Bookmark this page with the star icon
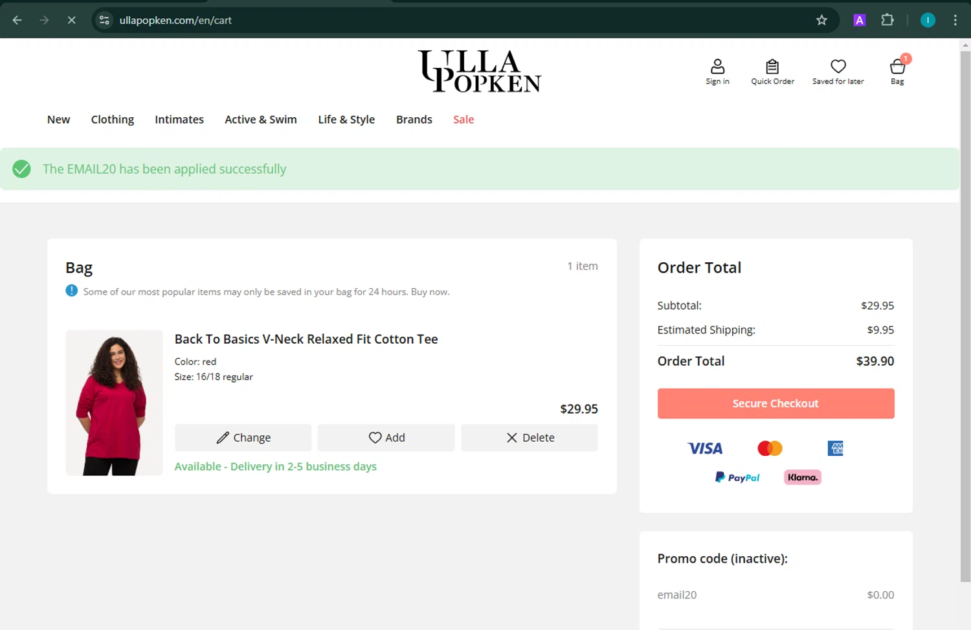The height and width of the screenshot is (630, 971). pyautogui.click(x=821, y=20)
